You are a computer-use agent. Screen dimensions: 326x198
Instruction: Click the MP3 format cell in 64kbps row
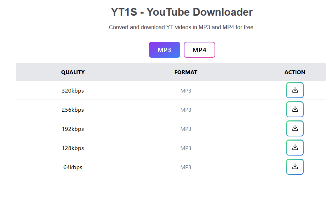(x=186, y=167)
